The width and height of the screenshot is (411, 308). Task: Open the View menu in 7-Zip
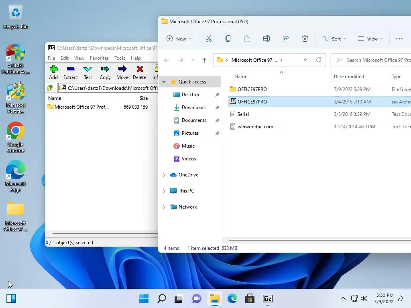79,58
